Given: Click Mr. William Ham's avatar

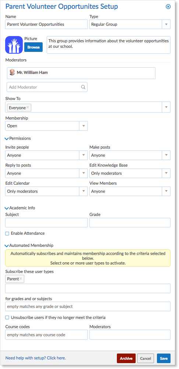Looking at the screenshot, I should coord(12,72).
